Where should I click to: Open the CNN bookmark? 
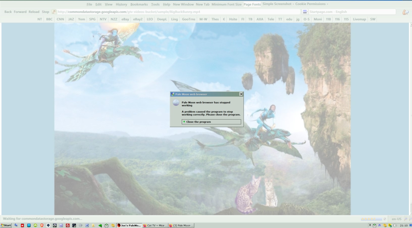point(60,19)
